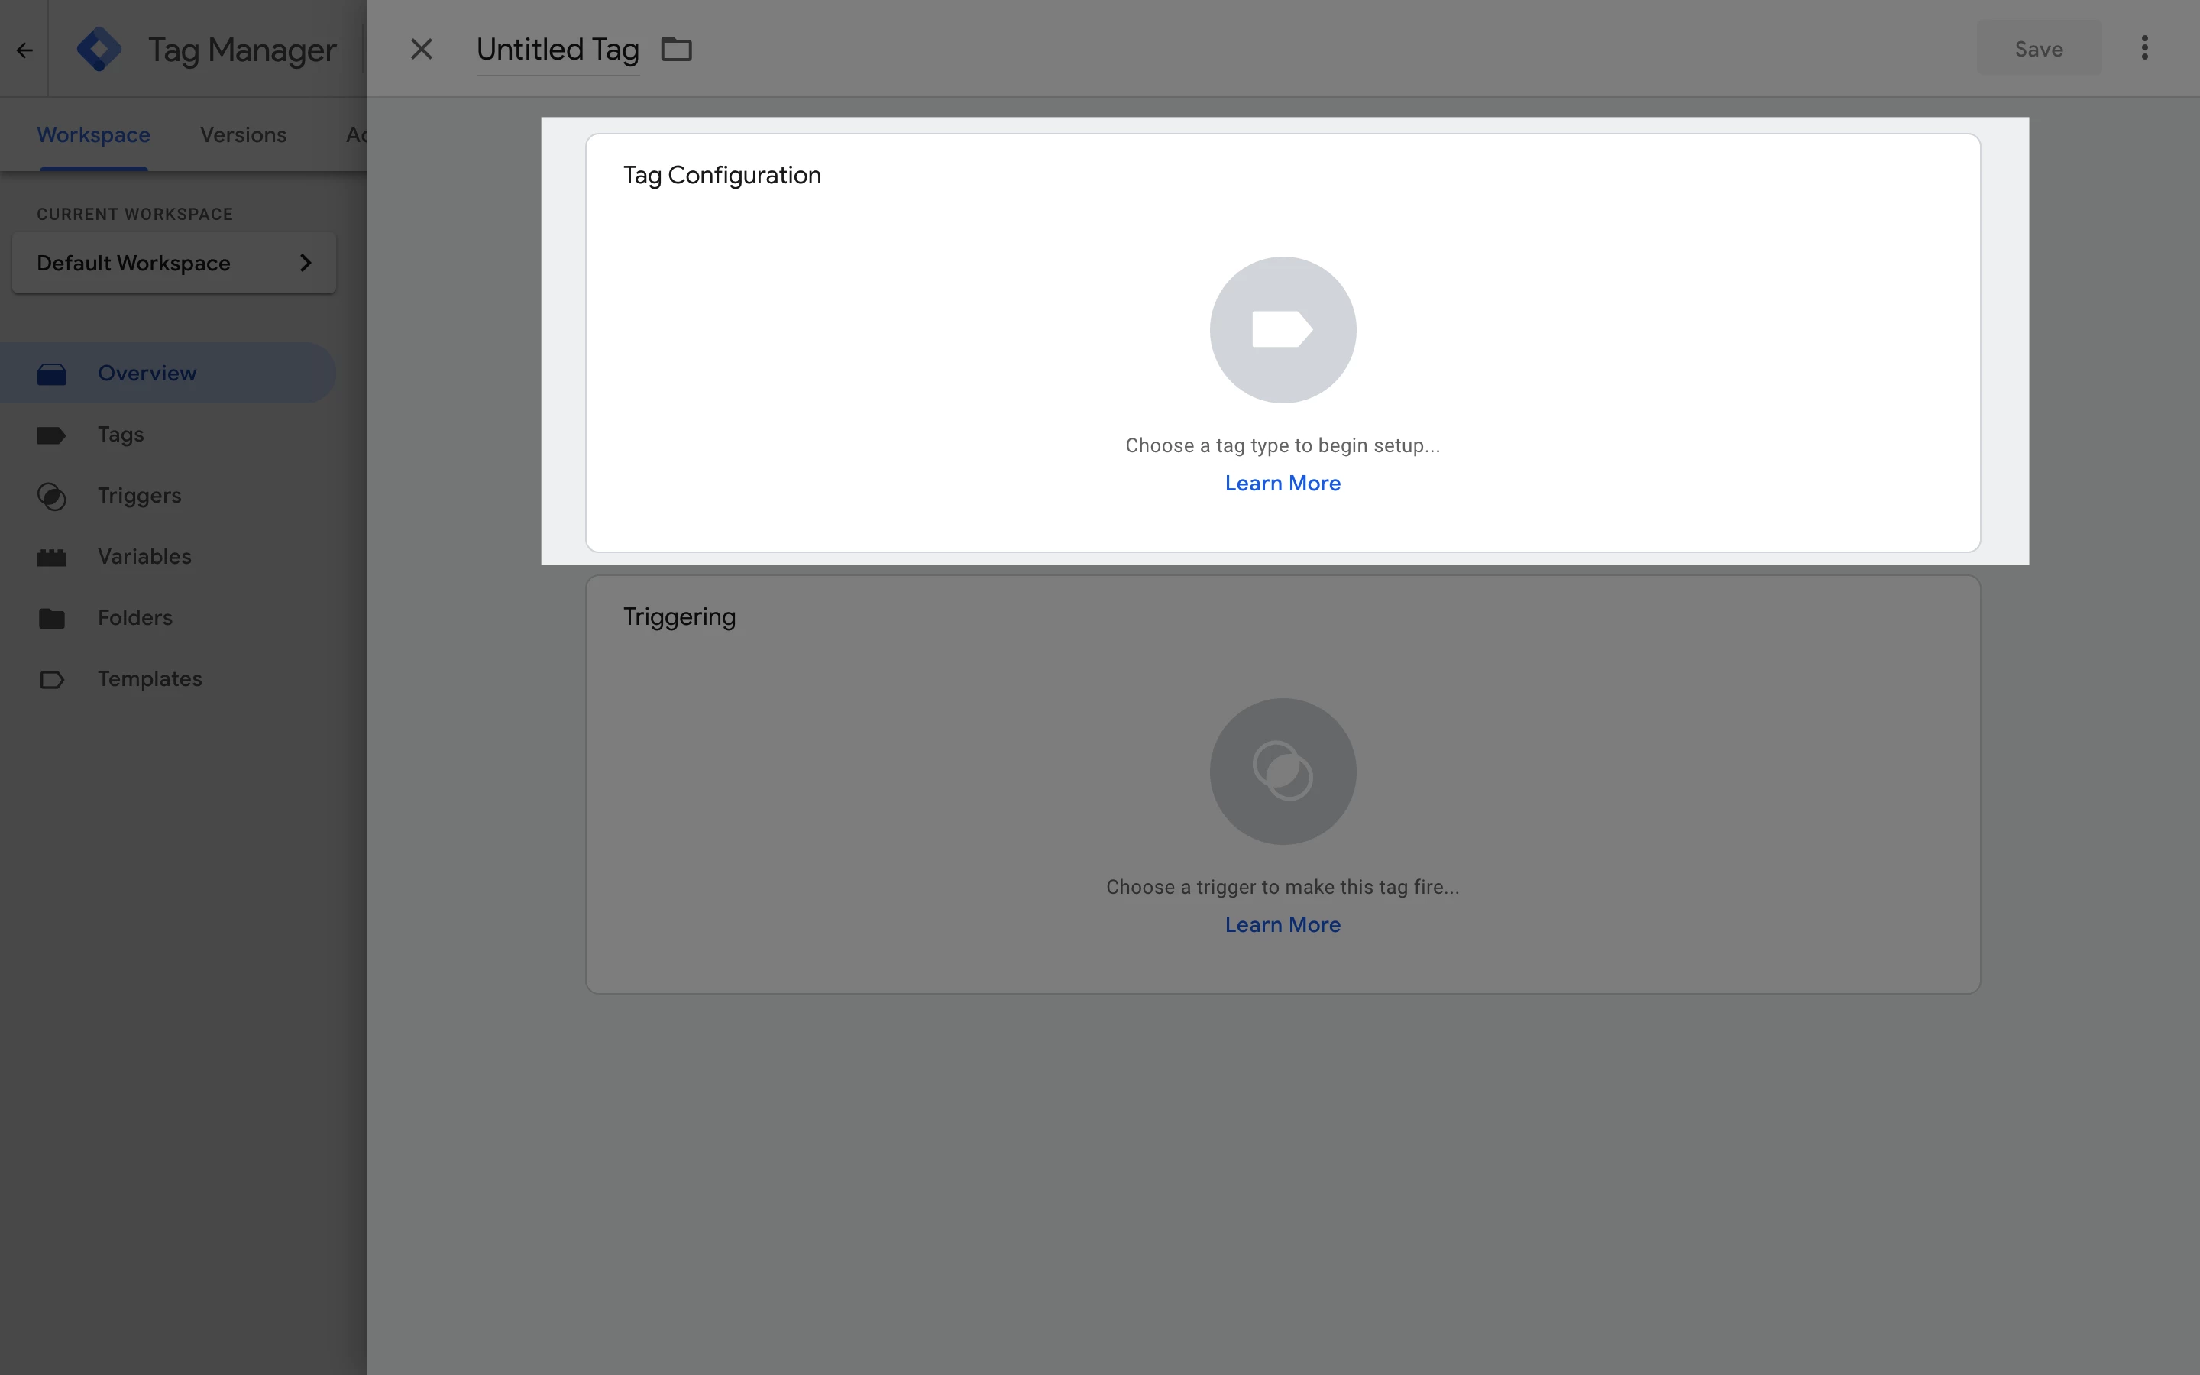Click the folder icon next to Untitled Tag

(x=675, y=49)
